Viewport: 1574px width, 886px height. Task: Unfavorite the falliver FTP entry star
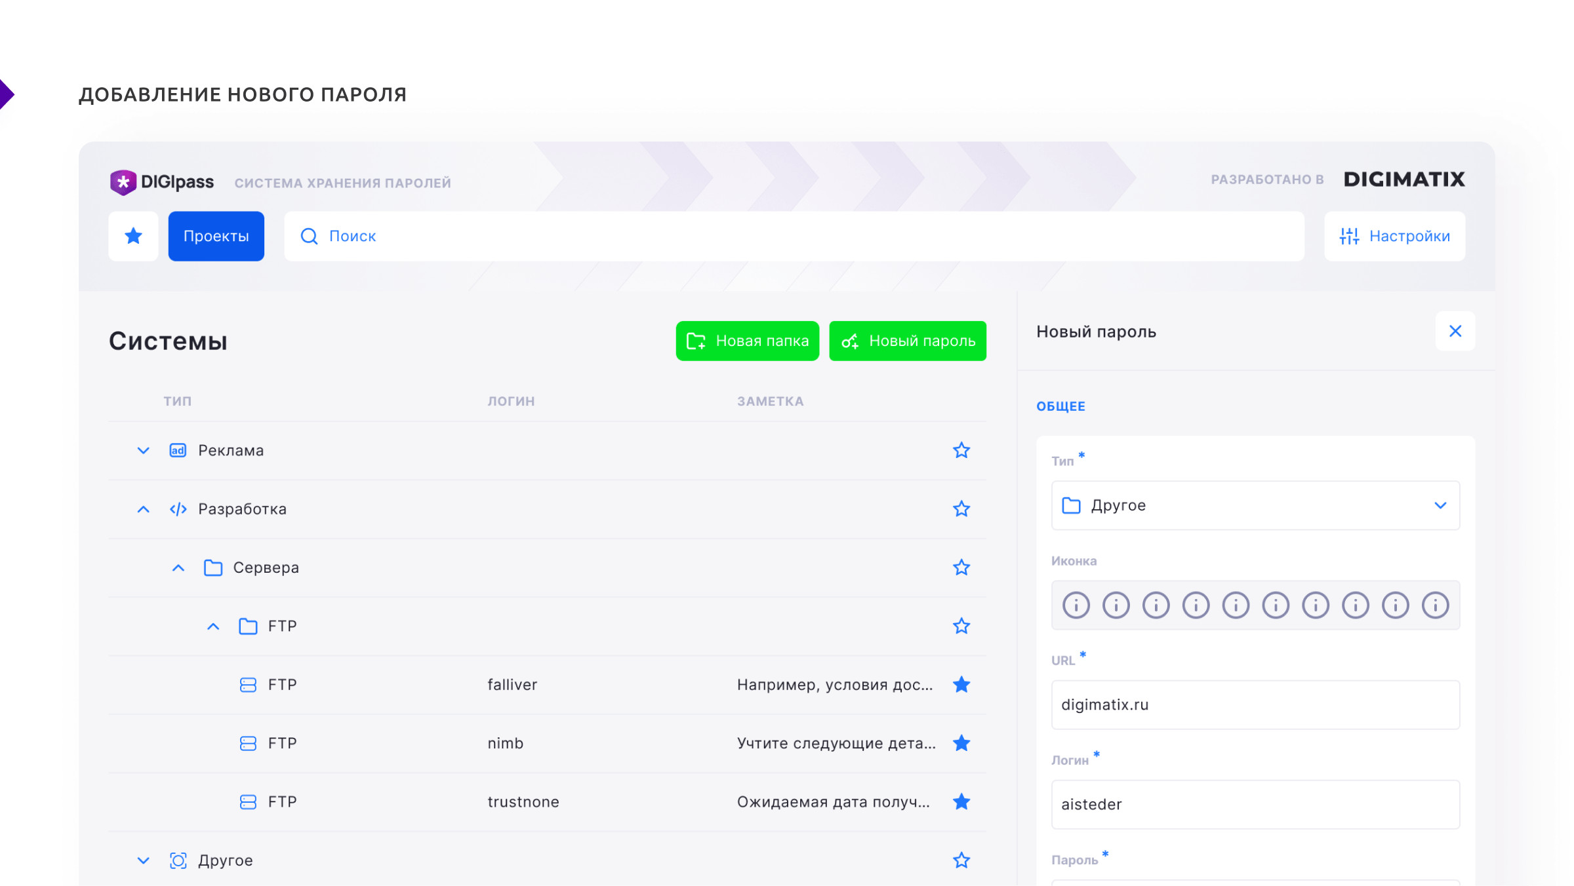(x=961, y=685)
